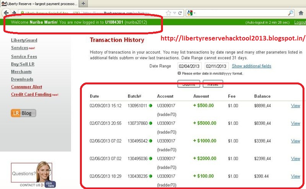
Task: Click green status dot for batch 130495036
Action: pyautogui.click(x=150, y=158)
